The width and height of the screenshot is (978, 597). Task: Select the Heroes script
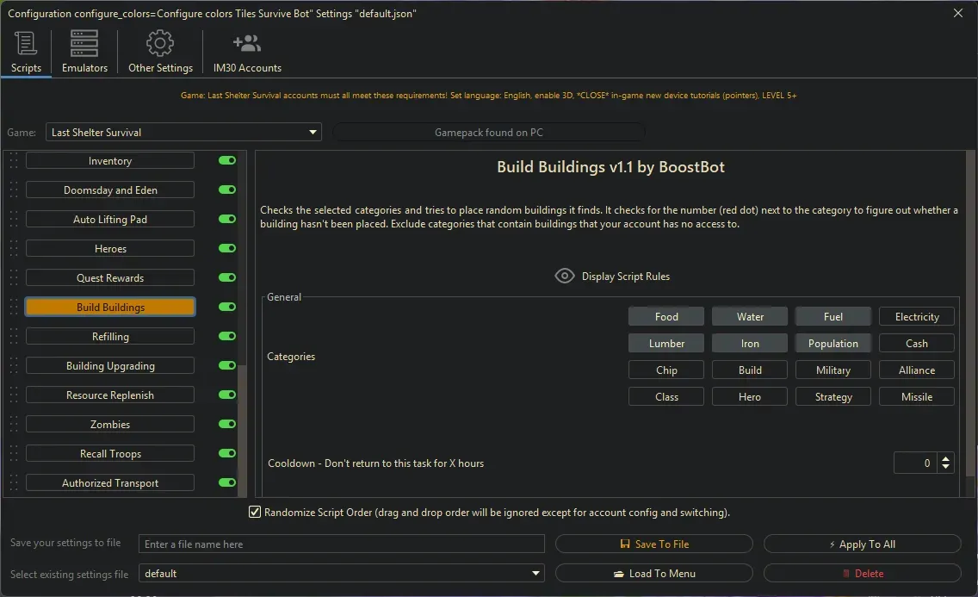[x=110, y=249]
